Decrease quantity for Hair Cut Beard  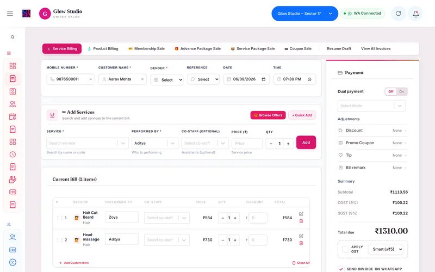(x=223, y=218)
